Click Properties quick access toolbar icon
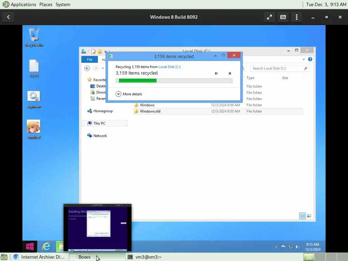Screen dimensions: 348x261 coord(94,52)
